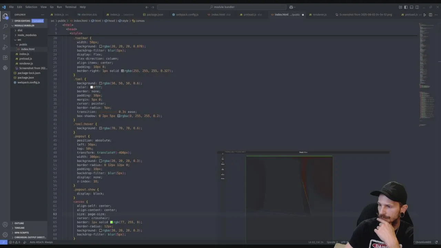
Task: Open Explorer Views and More Actions ellipsis
Action: click(43, 14)
